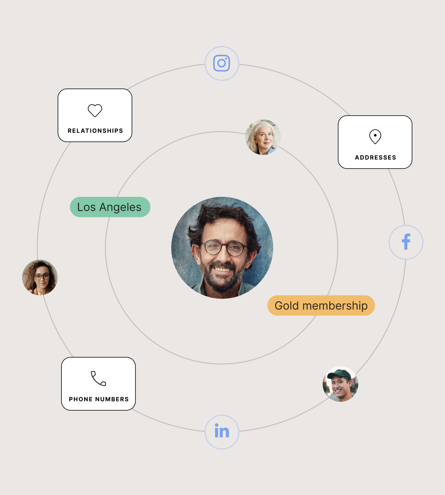The image size is (445, 495).
Task: Click the phone handset icon
Action: click(98, 379)
